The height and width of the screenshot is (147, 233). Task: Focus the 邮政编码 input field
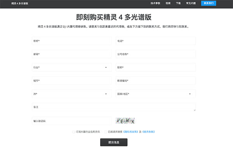(x=156, y=80)
